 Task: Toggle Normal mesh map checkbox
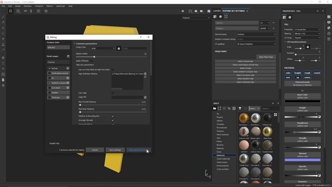50,68
